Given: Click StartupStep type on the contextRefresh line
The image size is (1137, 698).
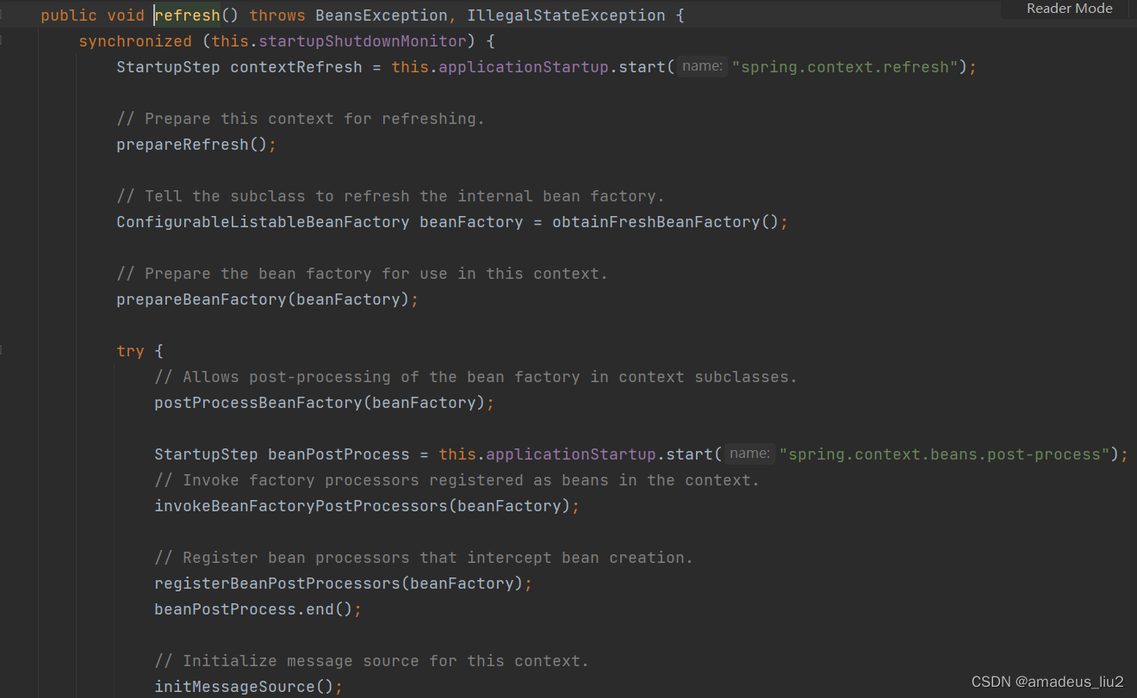Looking at the screenshot, I should (x=168, y=67).
